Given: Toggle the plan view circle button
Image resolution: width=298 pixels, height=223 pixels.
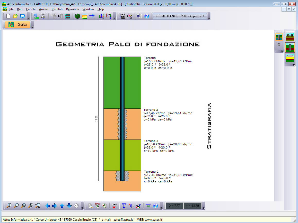Looking at the screenshot, I should [x=279, y=45].
